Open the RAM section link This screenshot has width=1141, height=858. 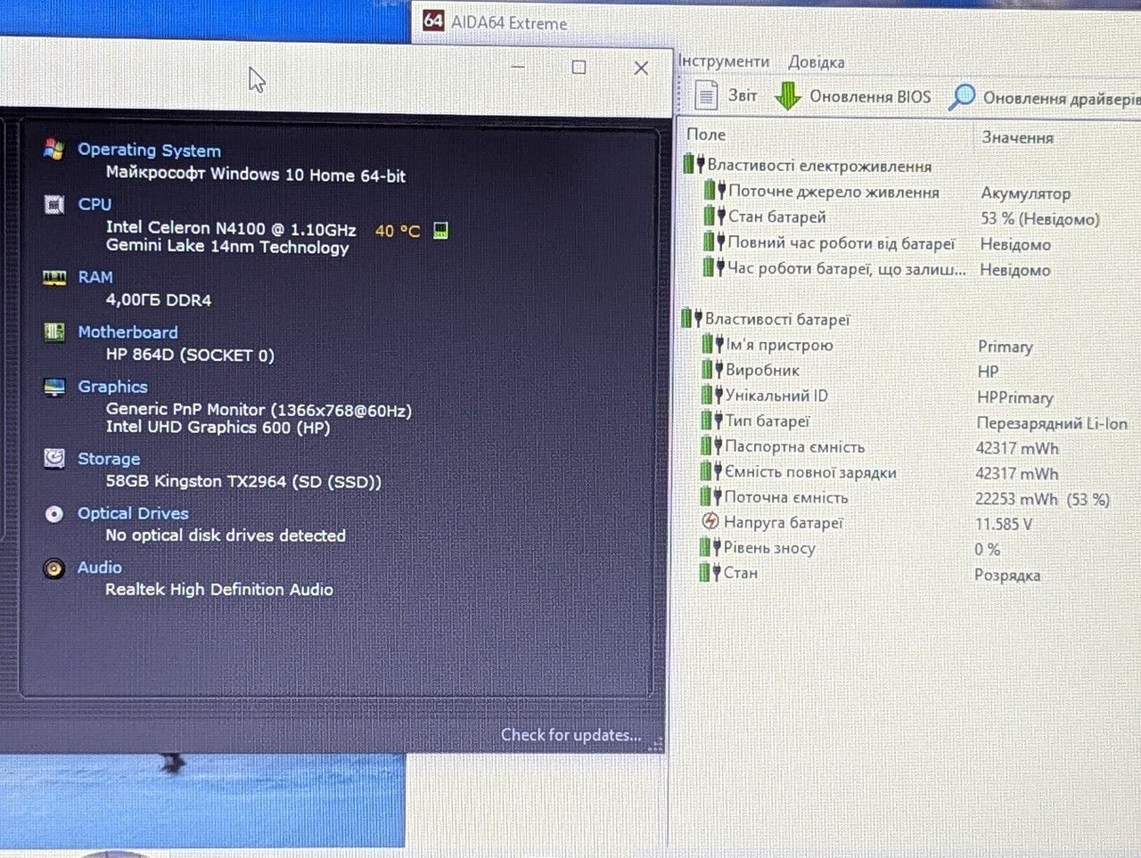click(95, 277)
